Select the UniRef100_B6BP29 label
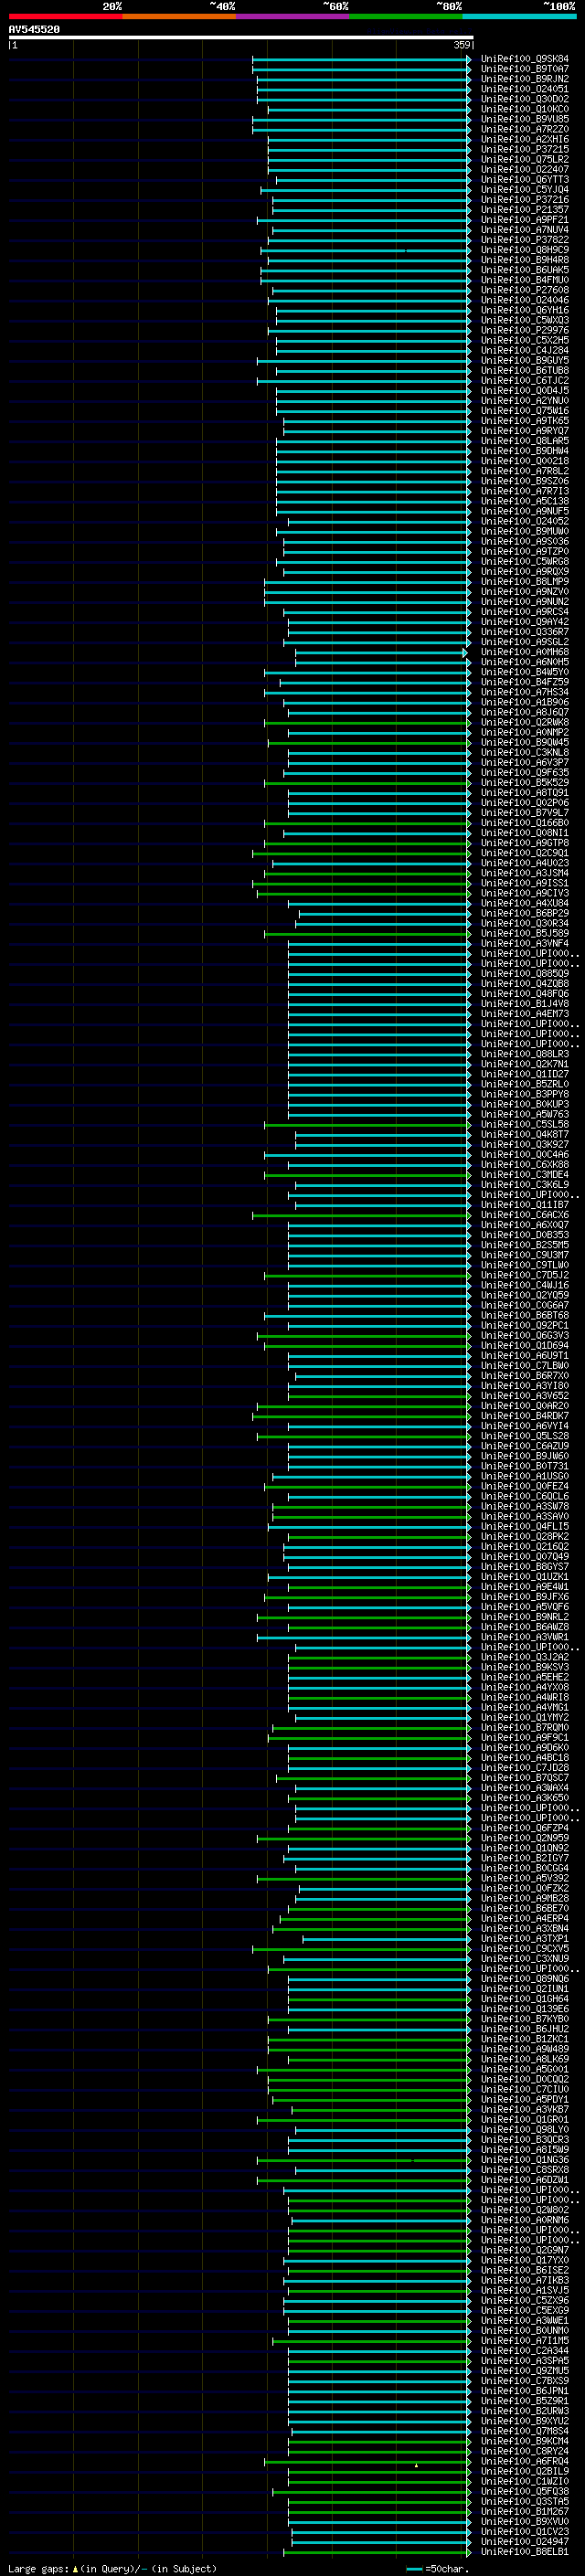This screenshot has height=2576, width=585. (525, 913)
